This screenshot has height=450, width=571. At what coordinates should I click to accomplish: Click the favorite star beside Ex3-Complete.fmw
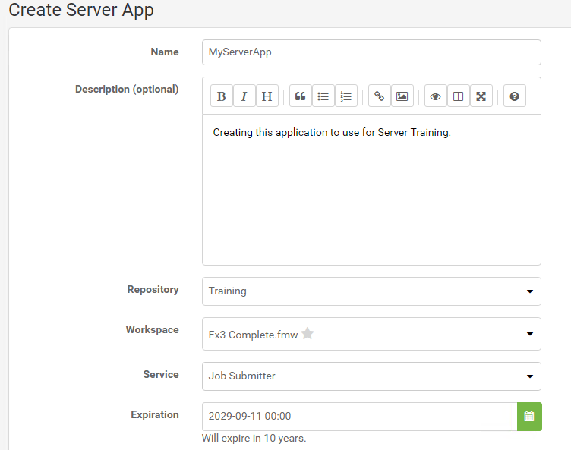point(308,333)
